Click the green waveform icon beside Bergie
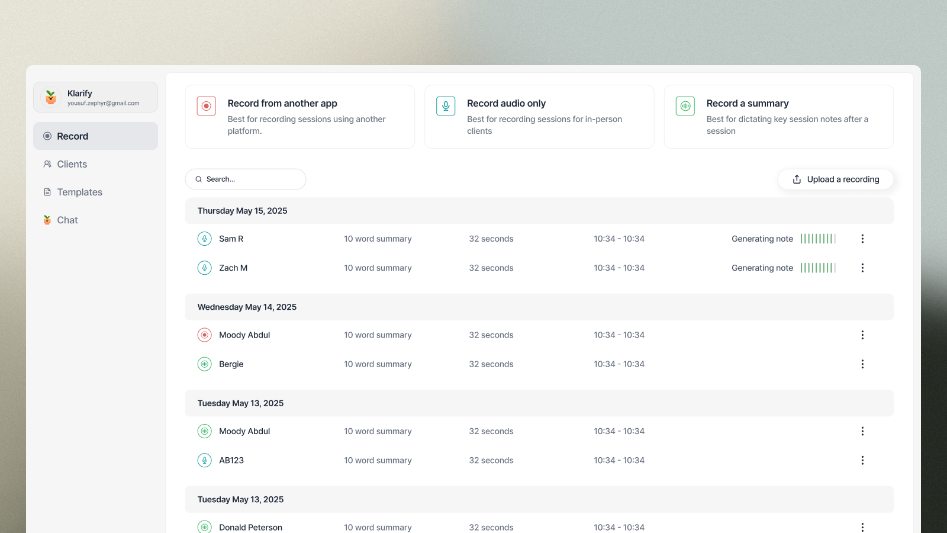This screenshot has height=533, width=947. pyautogui.click(x=204, y=364)
